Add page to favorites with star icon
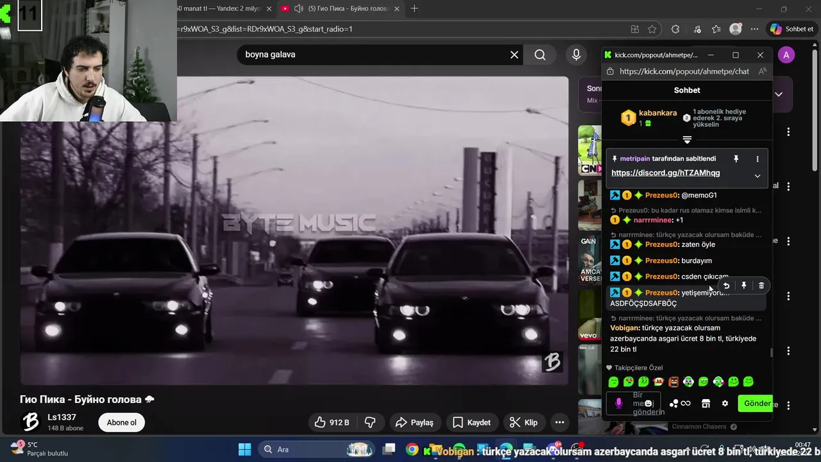 [x=652, y=29]
